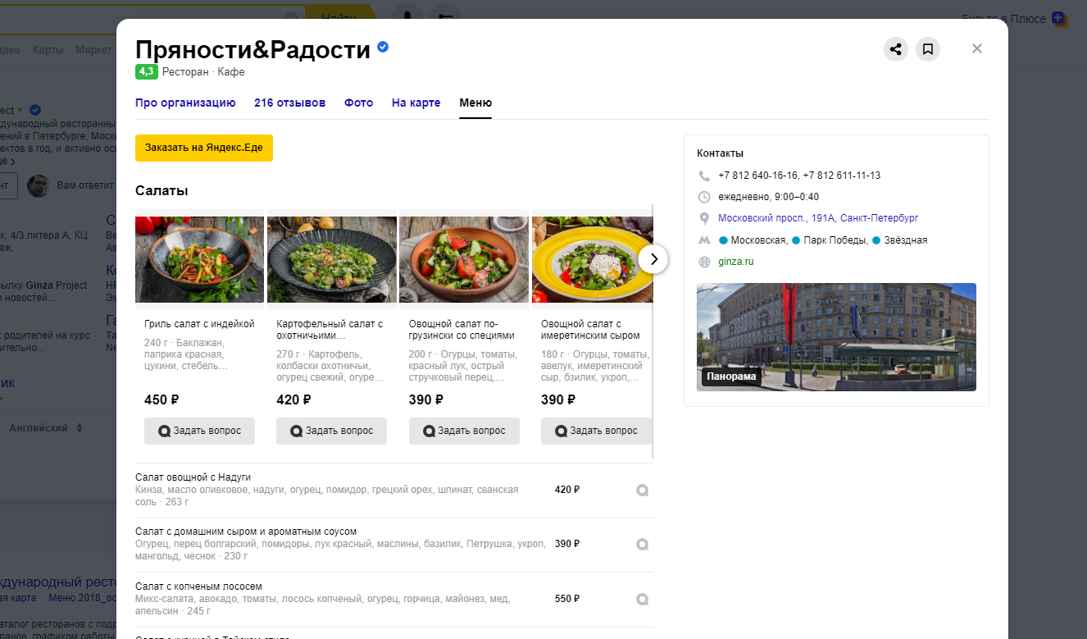1087x639 pixels.
Task: Click the question icon for Салат с копченым лососем
Action: pos(643,600)
